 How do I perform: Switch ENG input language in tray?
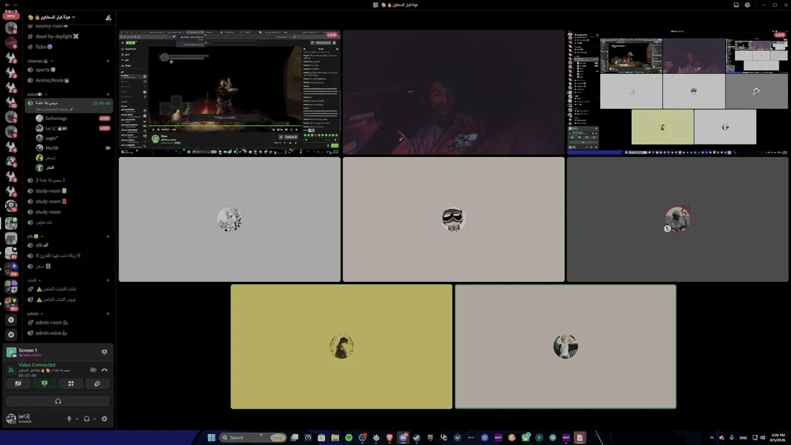743,438
